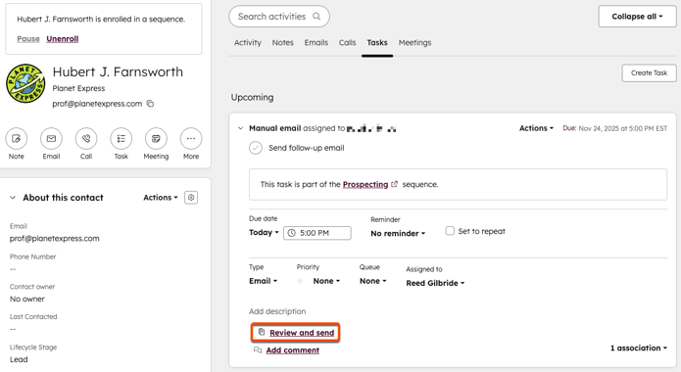This screenshot has height=372, width=681.
Task: Click Add description field
Action: coord(277,311)
